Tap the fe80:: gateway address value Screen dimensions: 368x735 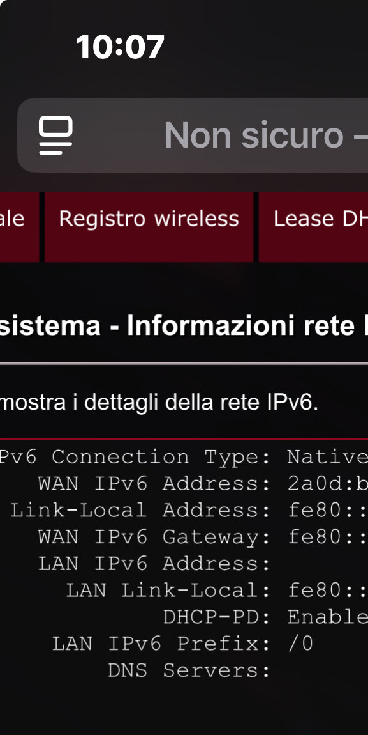coord(327,537)
